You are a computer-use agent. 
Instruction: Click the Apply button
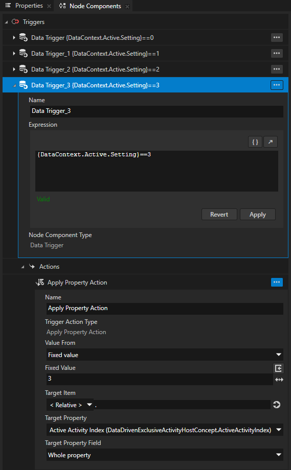click(257, 215)
